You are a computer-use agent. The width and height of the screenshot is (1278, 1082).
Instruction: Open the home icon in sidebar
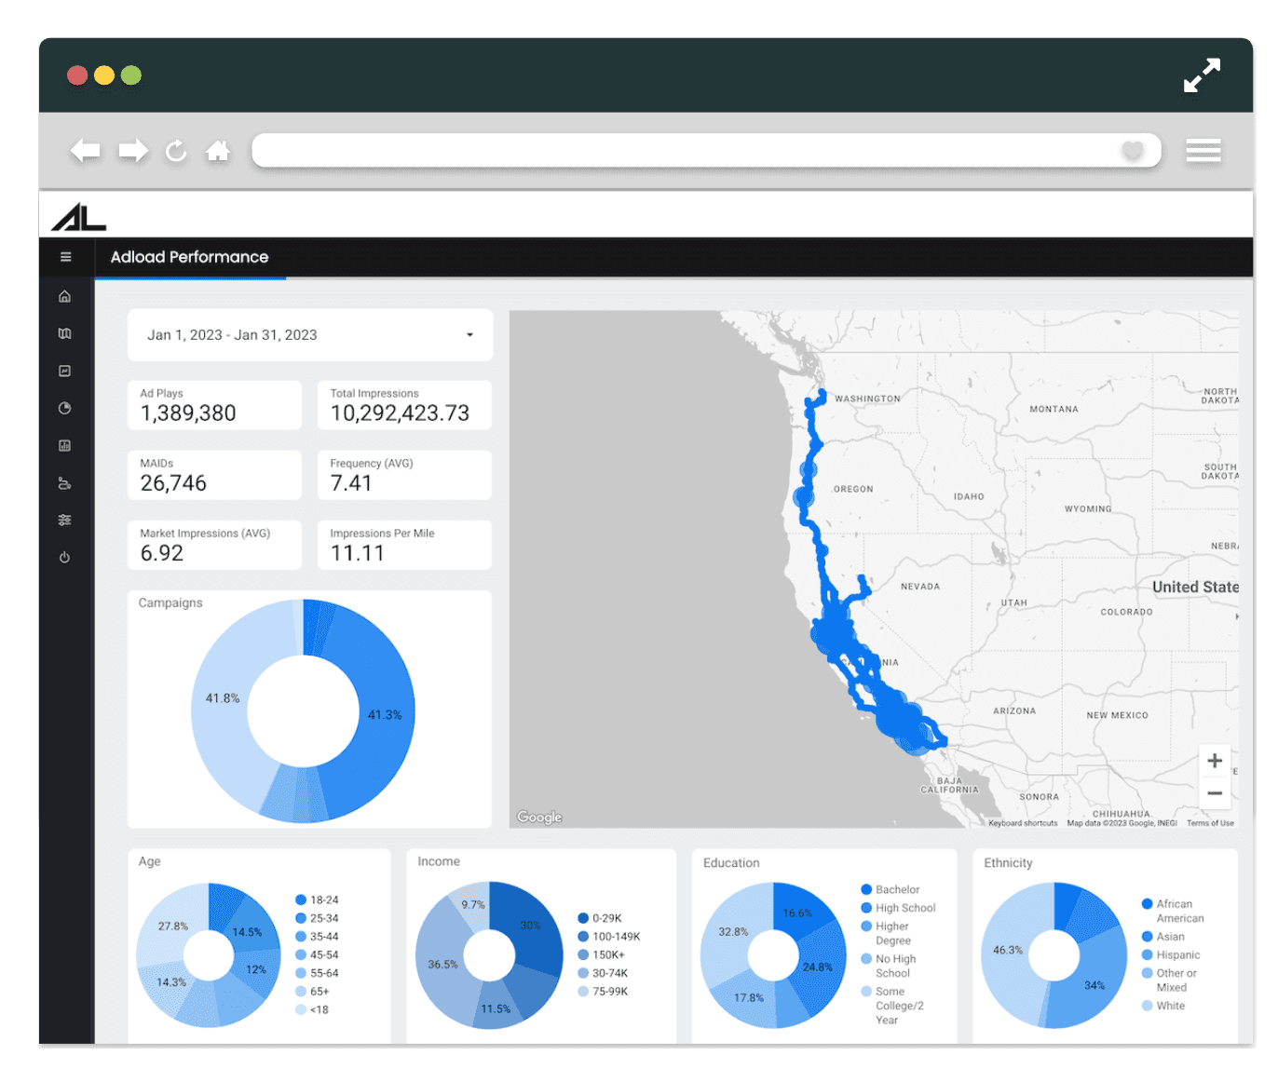pos(64,296)
